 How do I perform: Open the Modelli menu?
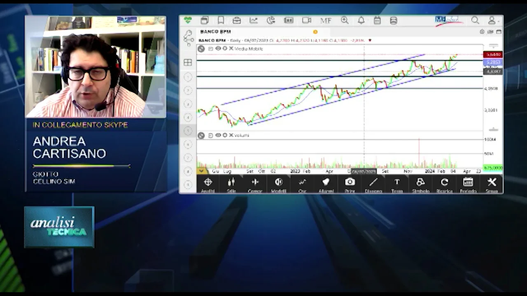279,185
